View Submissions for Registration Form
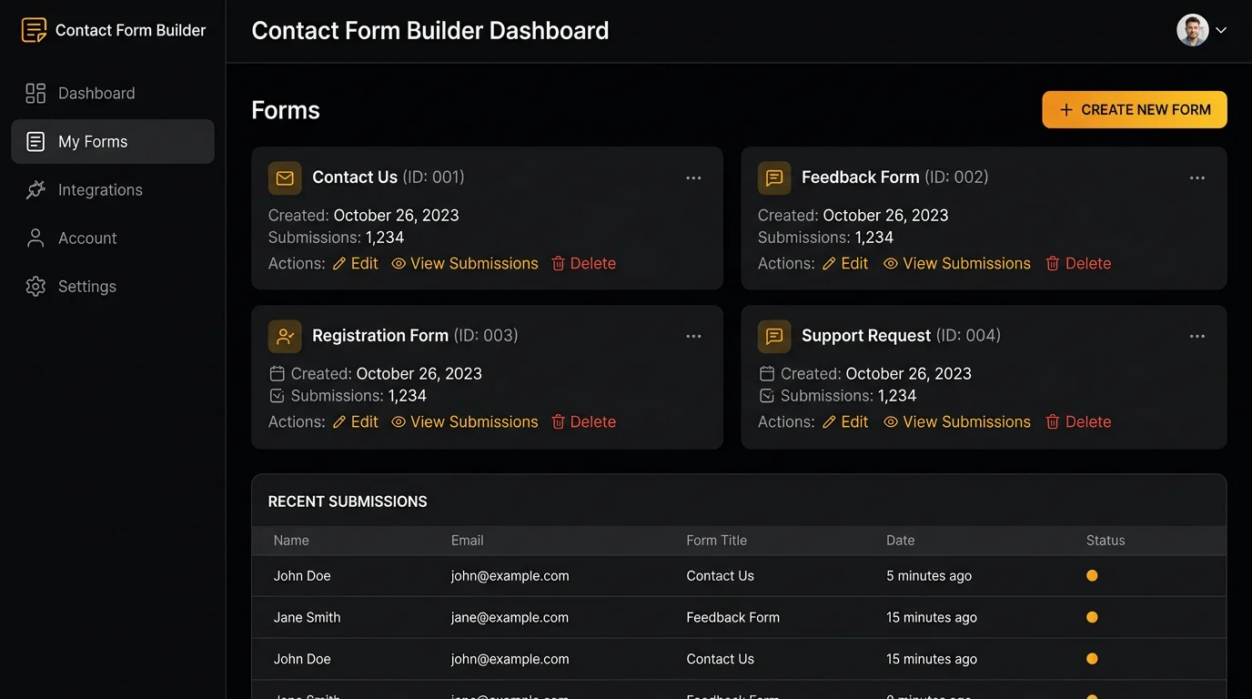 tap(465, 421)
